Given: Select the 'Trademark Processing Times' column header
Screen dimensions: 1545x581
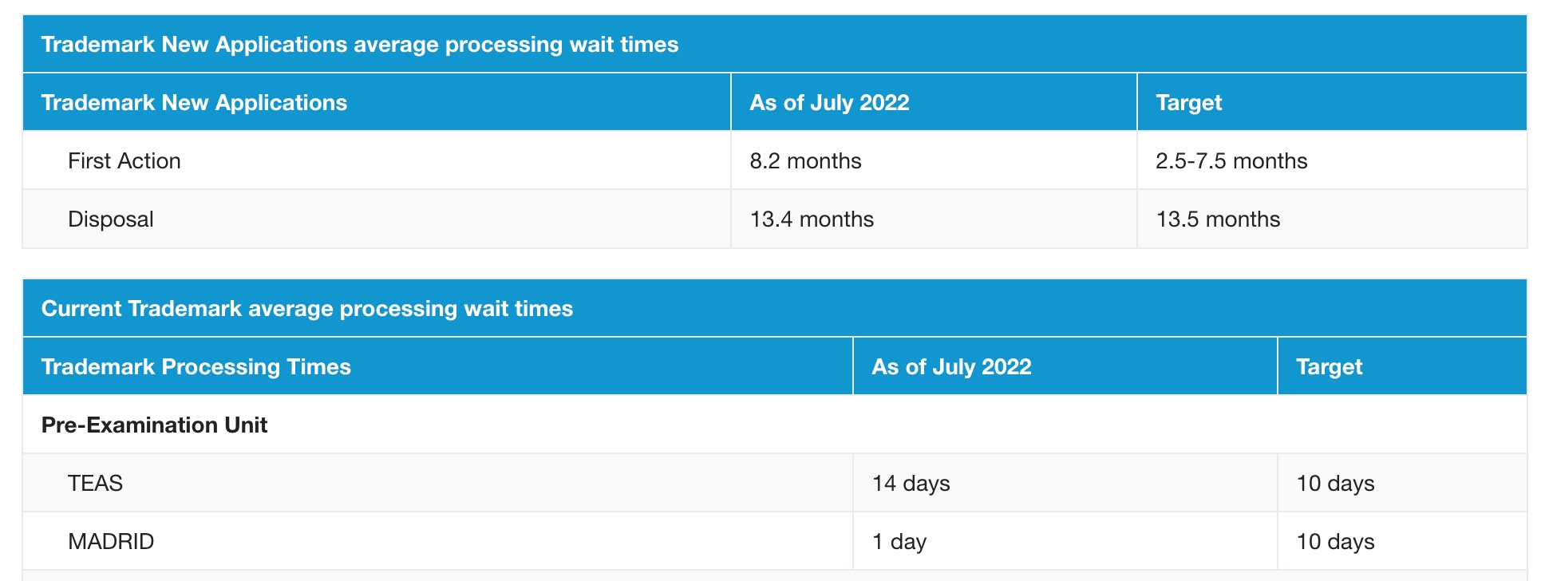Looking at the screenshot, I should pyautogui.click(x=196, y=367).
